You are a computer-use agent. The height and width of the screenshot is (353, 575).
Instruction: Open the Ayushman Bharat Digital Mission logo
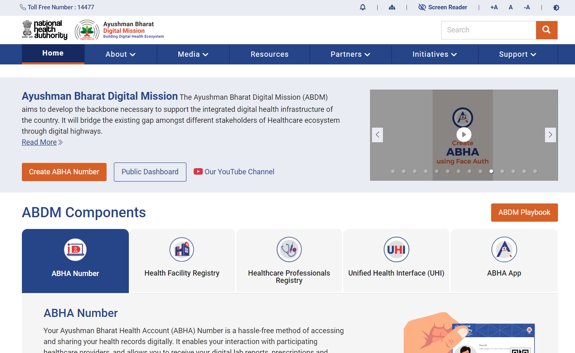pos(86,30)
